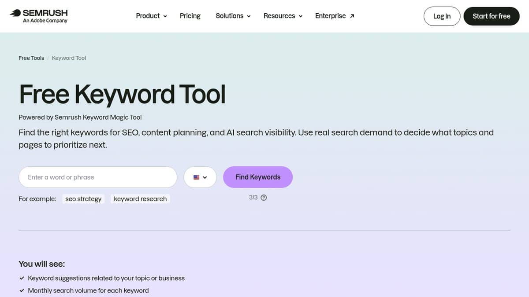
Task: Click the 'For example:' label
Action: coord(37,199)
